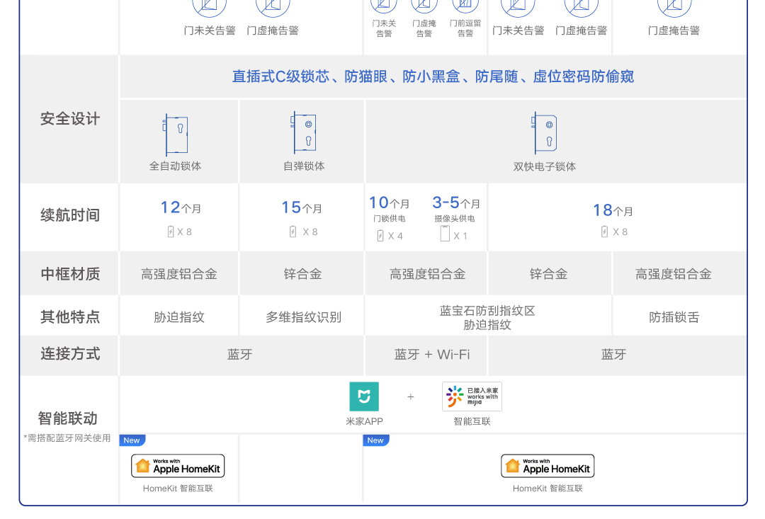Click the 智能联动 row label
This screenshot has width=765, height=519.
(x=68, y=418)
